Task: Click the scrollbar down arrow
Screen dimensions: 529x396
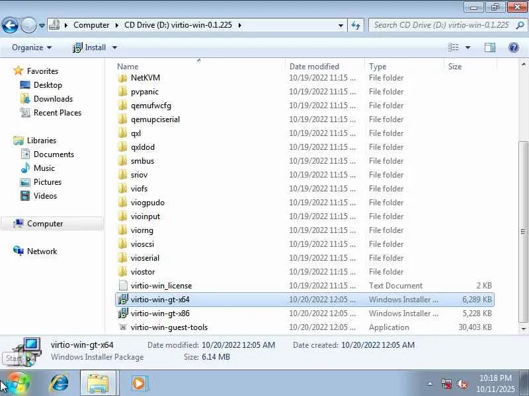Action: 523,329
